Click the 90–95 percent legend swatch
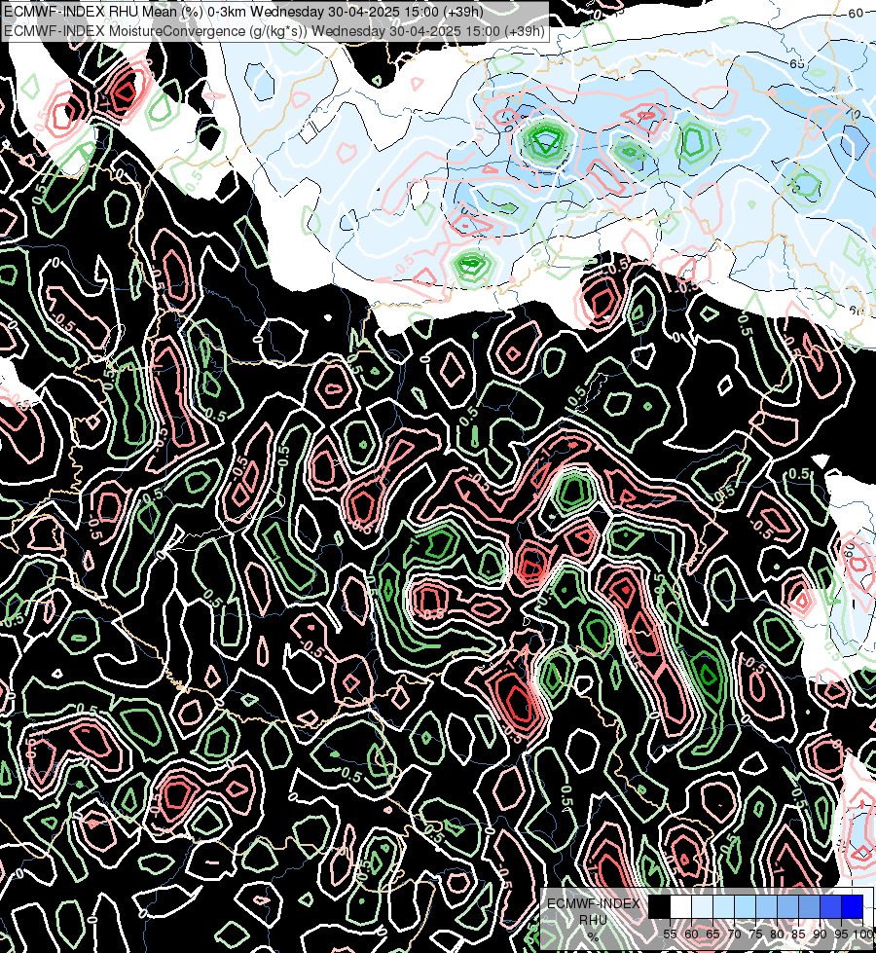 [x=830, y=906]
